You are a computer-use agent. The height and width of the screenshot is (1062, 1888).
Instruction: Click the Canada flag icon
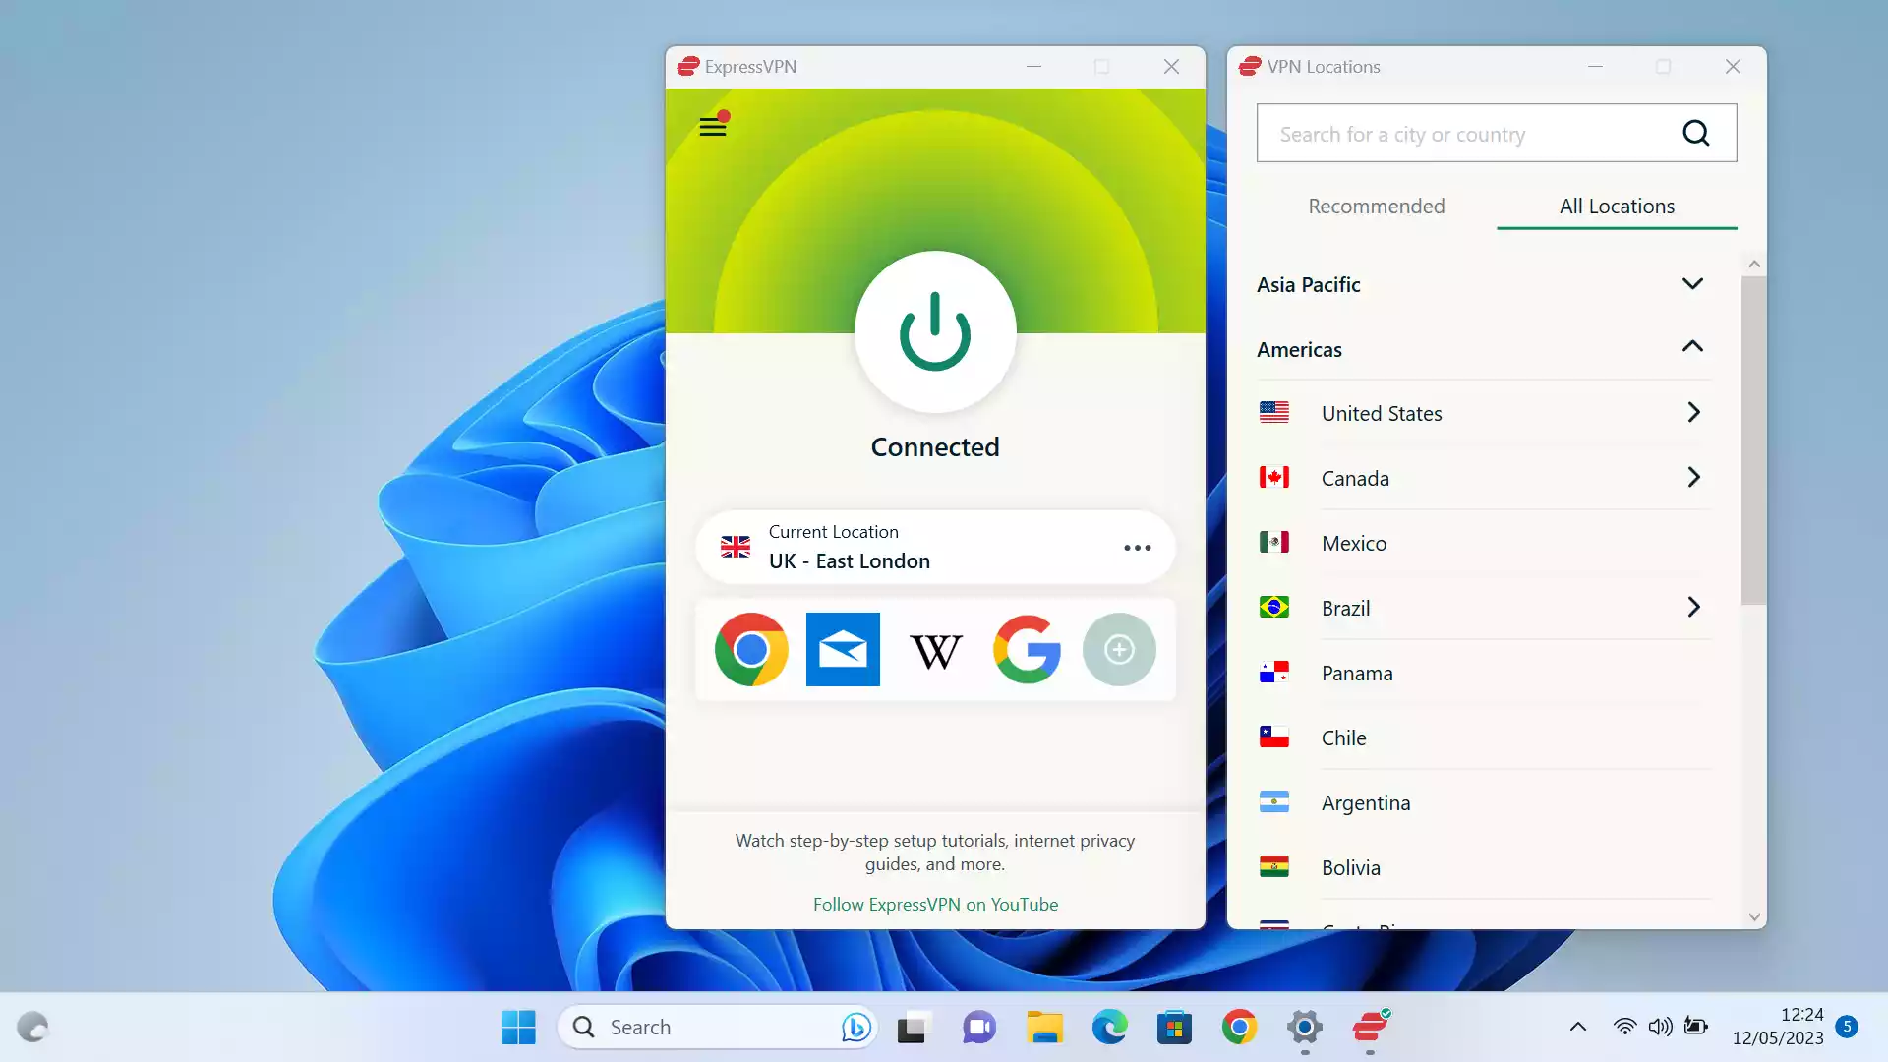[1274, 477]
